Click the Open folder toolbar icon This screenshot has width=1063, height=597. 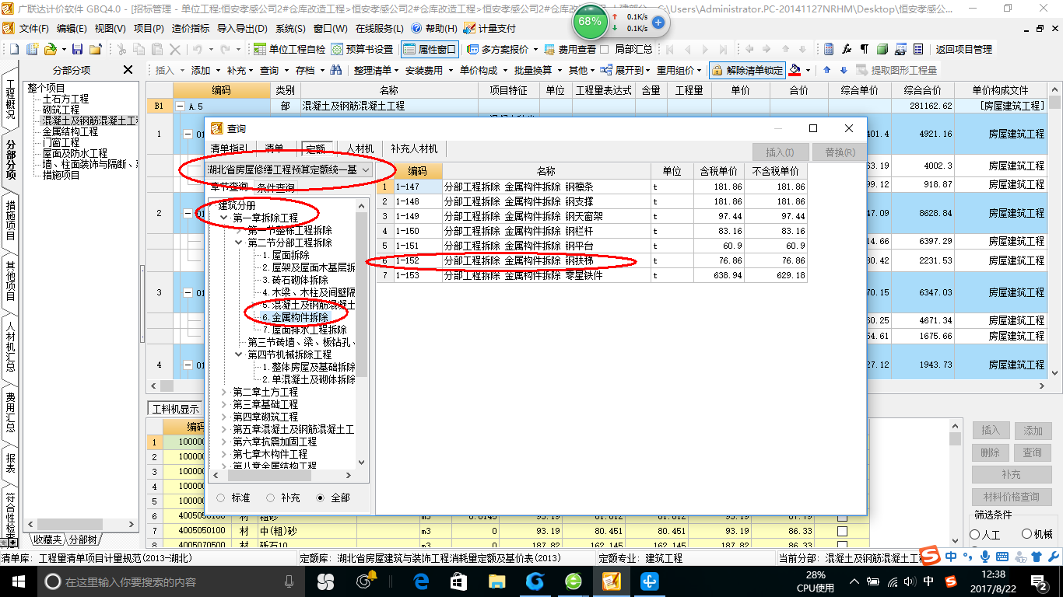point(50,49)
